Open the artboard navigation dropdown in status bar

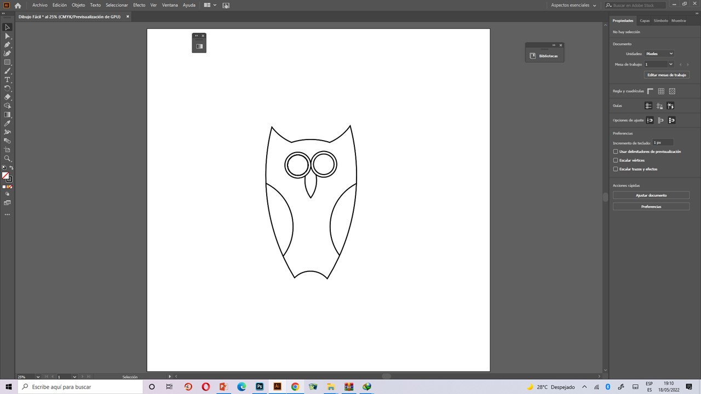tap(74, 377)
